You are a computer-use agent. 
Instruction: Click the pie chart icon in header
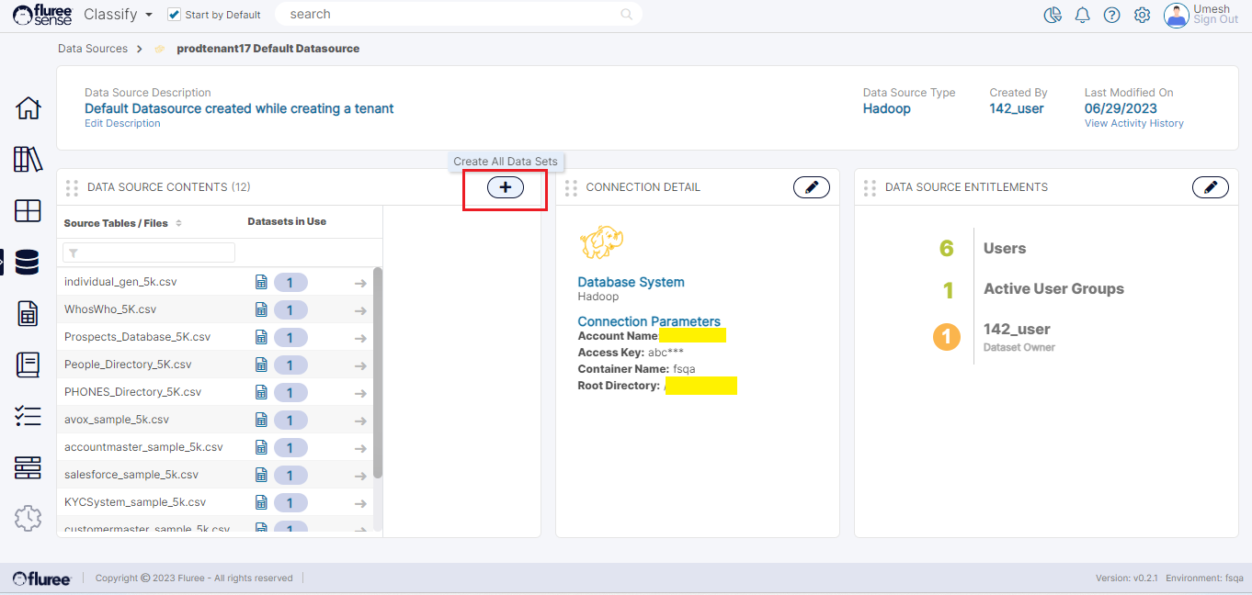[1053, 15]
